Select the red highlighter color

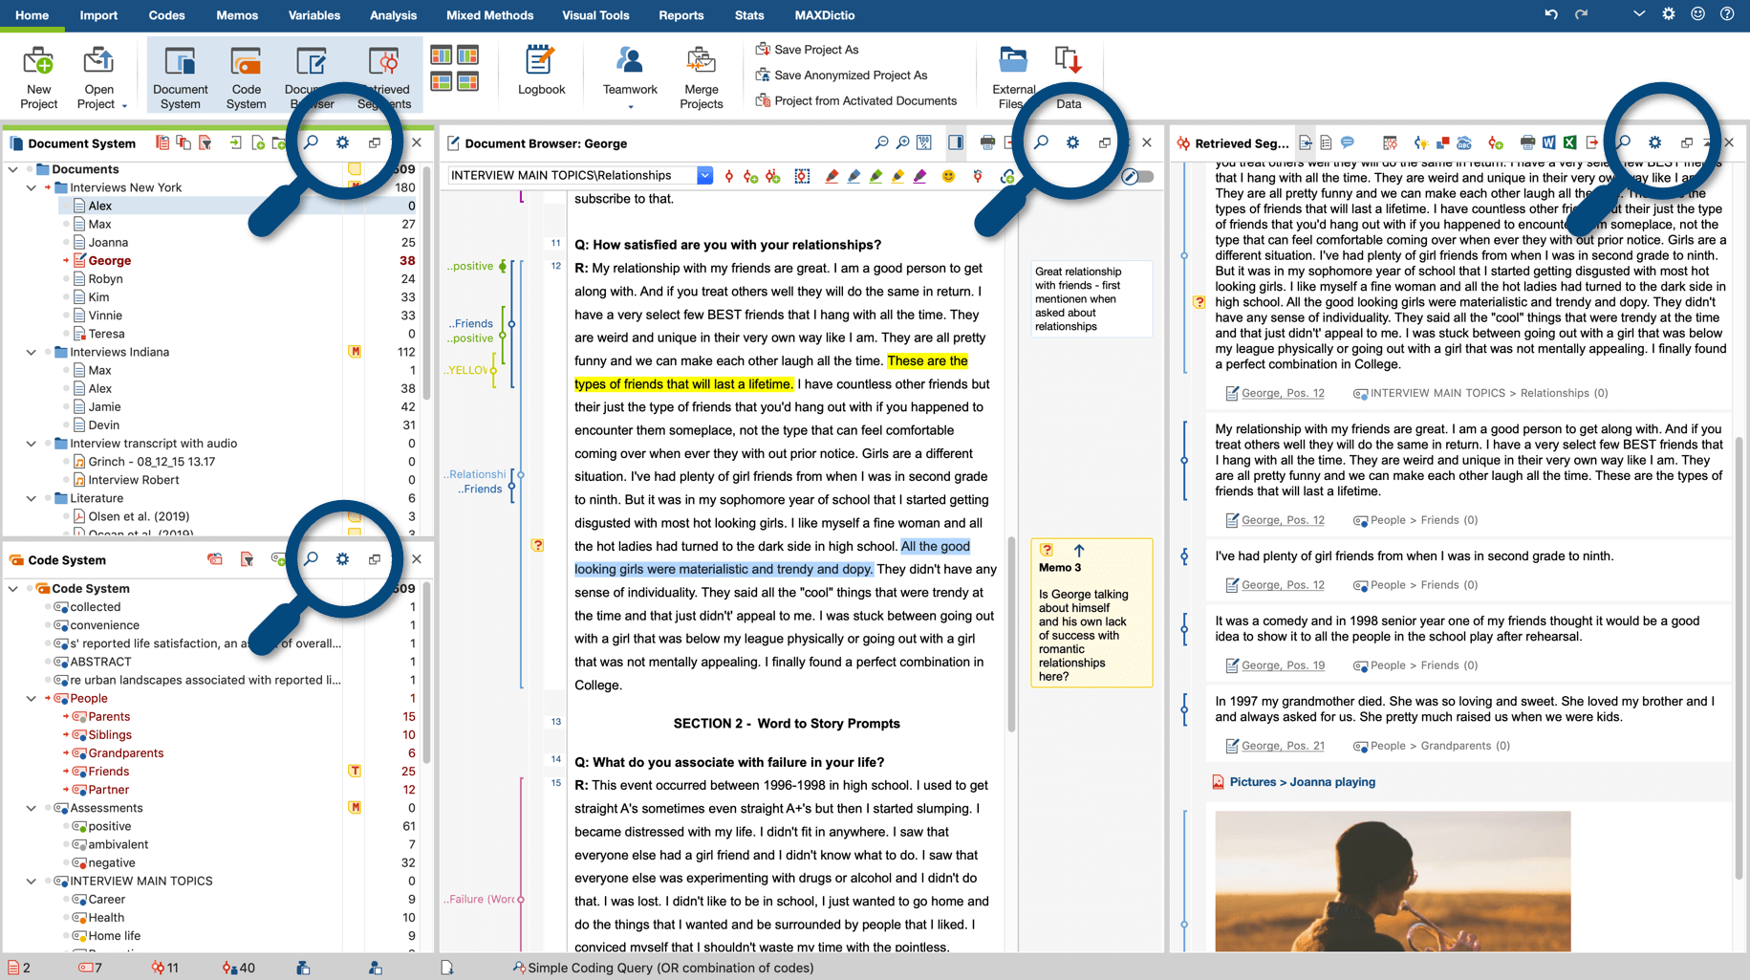832,176
